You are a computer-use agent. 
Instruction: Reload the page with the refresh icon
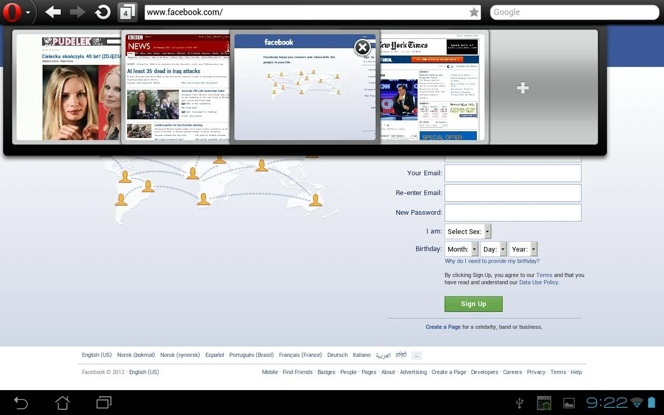[102, 12]
